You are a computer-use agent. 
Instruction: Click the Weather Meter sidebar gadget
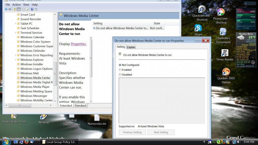click(246, 49)
